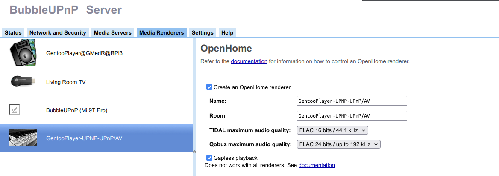499x176 pixels.
Task: Select the Settings tab
Action: pos(203,33)
